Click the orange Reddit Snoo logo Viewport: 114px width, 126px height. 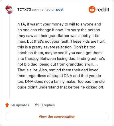pyautogui.click(x=92, y=9)
